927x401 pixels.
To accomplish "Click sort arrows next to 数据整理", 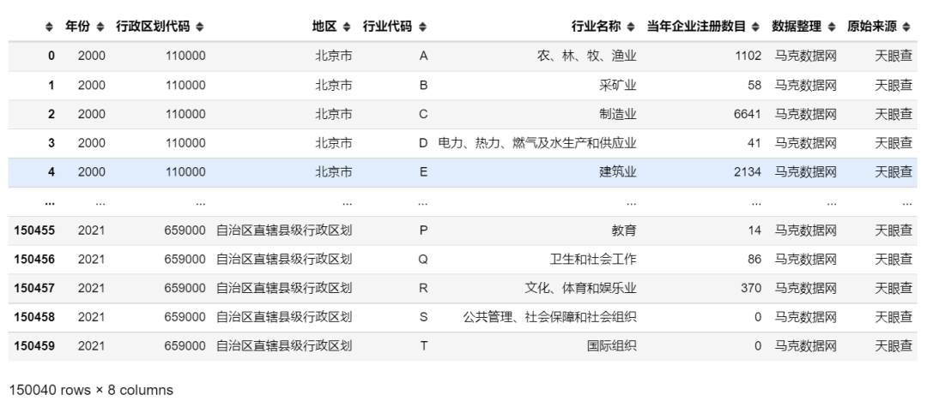I will (832, 27).
